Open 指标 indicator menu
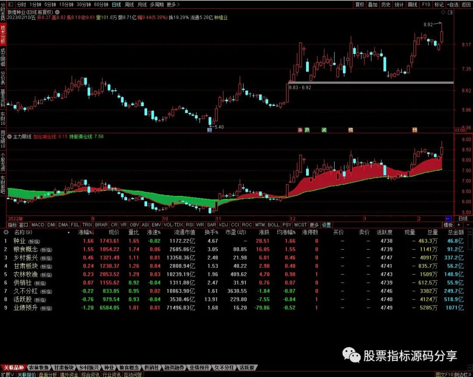The width and height of the screenshot is (473, 377). 12,225
